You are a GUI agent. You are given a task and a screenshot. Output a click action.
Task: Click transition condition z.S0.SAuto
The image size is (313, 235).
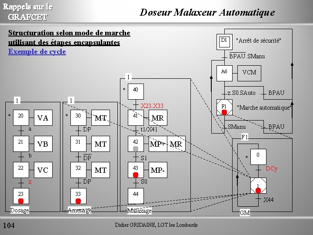[242, 93]
